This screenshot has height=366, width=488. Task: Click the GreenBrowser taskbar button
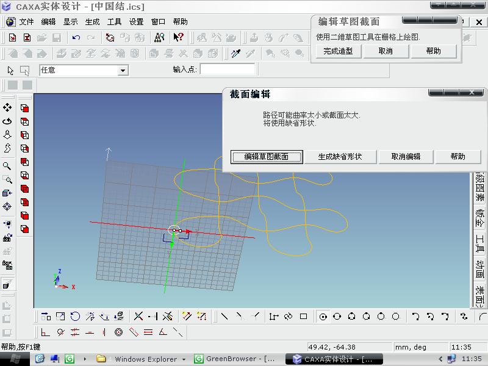point(235,359)
